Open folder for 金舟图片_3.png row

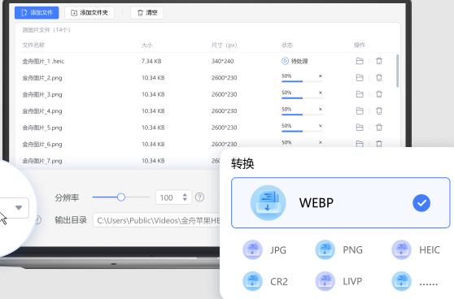click(360, 94)
